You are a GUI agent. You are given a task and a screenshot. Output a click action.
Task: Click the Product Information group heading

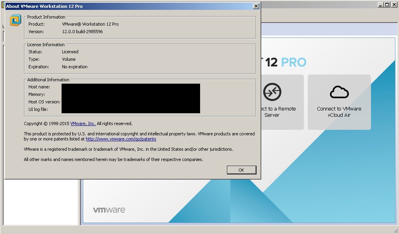tap(46, 17)
